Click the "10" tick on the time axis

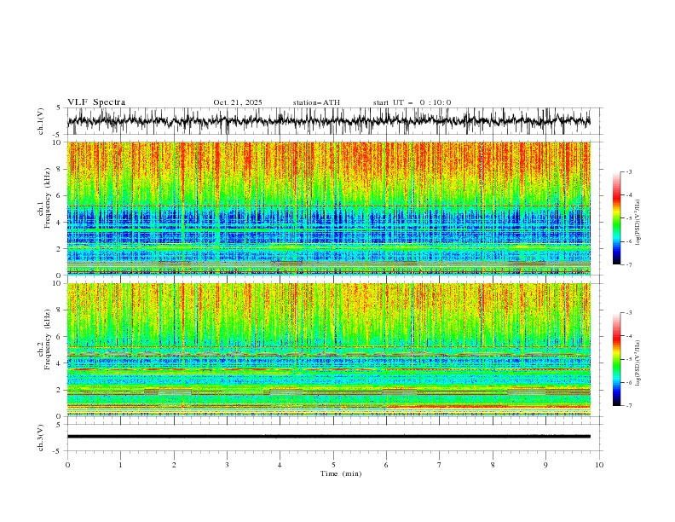pos(599,465)
